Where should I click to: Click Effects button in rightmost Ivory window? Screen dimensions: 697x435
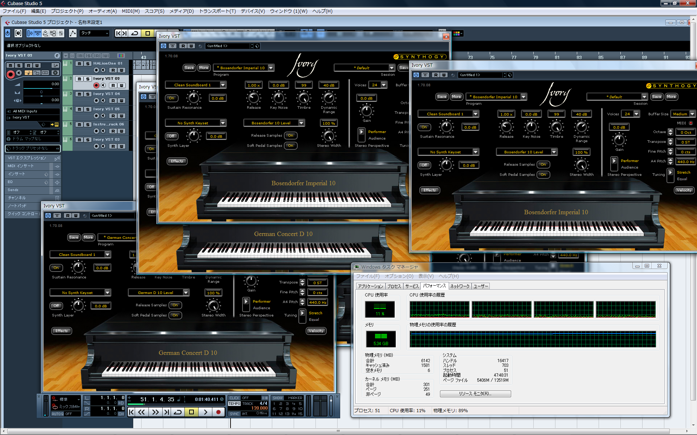429,190
